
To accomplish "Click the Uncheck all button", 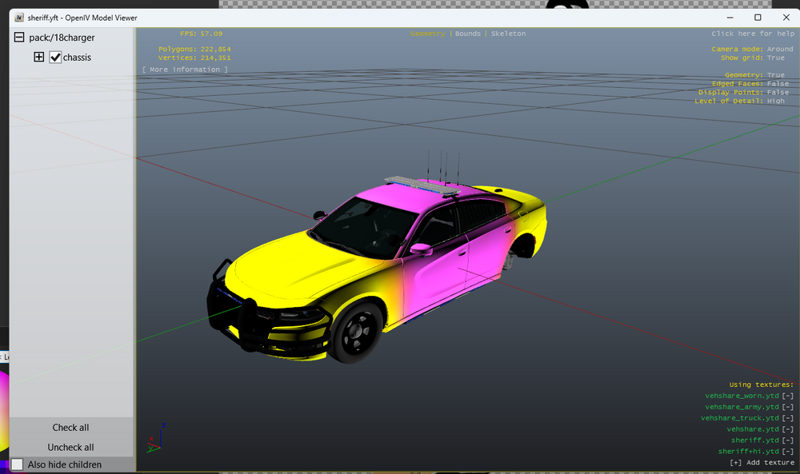I will point(71,448).
